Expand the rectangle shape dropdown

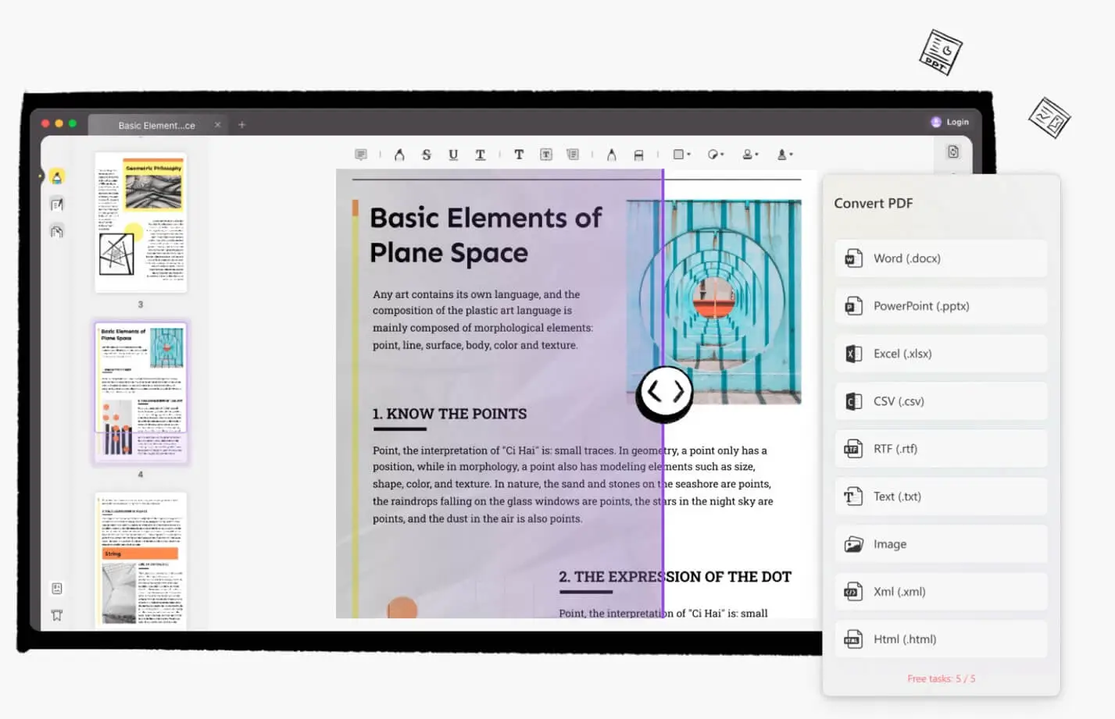pyautogui.click(x=681, y=155)
